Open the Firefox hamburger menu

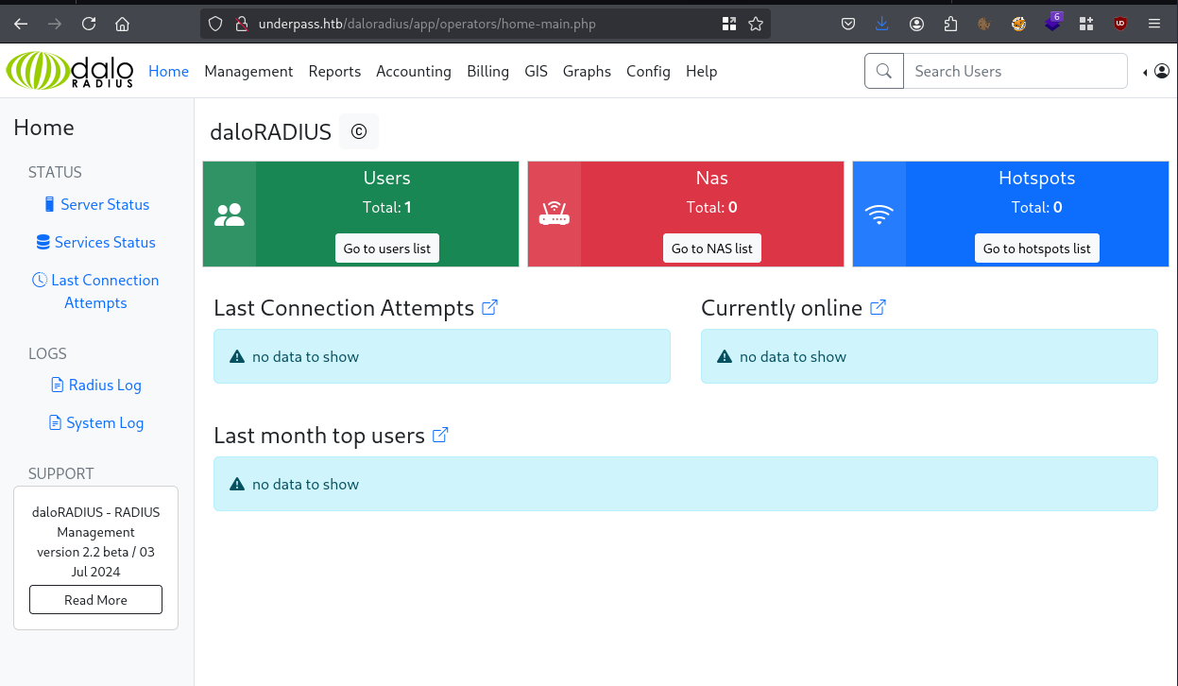click(x=1154, y=24)
